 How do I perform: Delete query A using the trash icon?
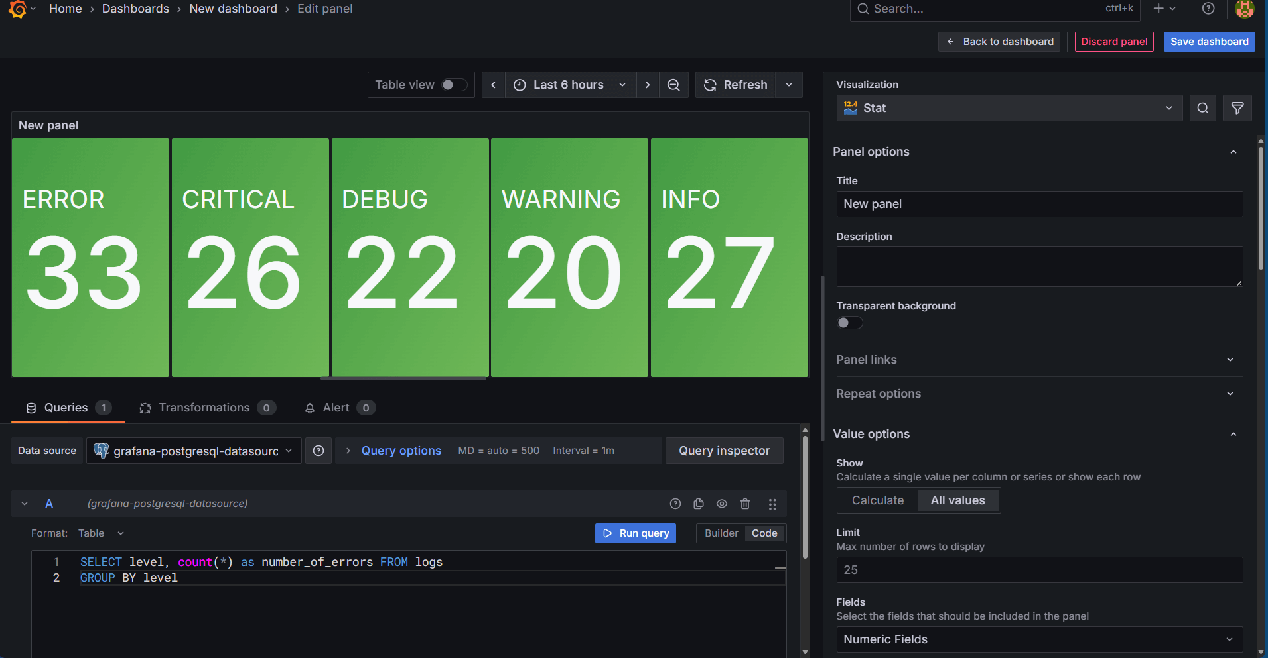(x=745, y=504)
